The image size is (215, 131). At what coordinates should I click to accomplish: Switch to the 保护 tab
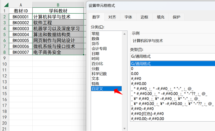coord(176,17)
